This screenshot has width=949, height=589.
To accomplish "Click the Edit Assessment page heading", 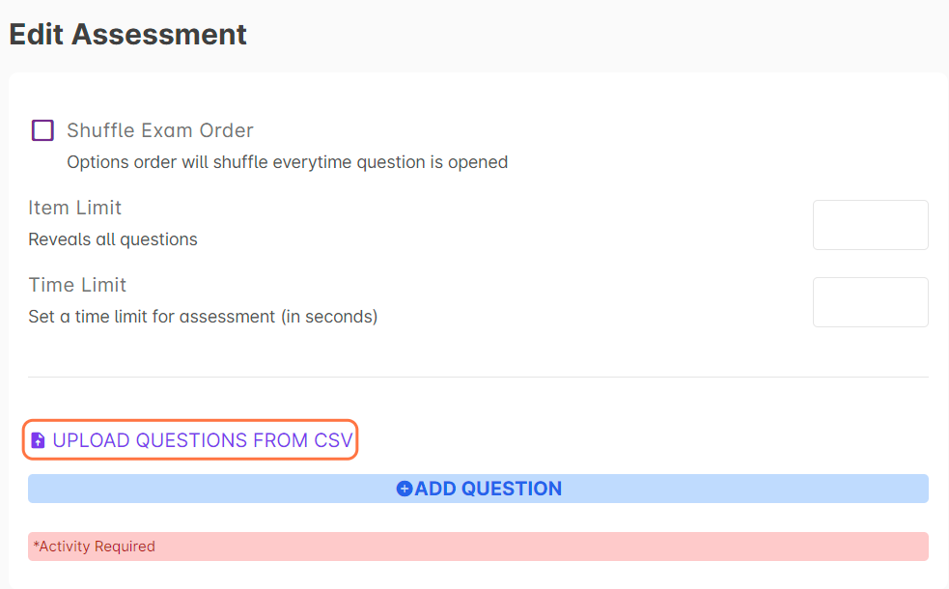I will click(x=127, y=35).
